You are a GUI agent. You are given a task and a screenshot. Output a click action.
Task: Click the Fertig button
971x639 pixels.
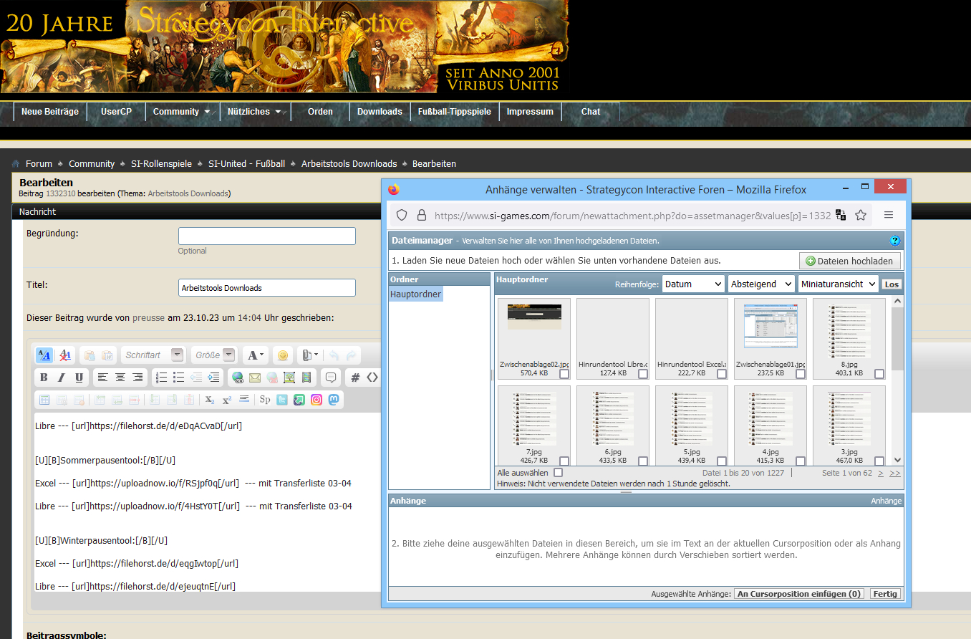pyautogui.click(x=885, y=594)
